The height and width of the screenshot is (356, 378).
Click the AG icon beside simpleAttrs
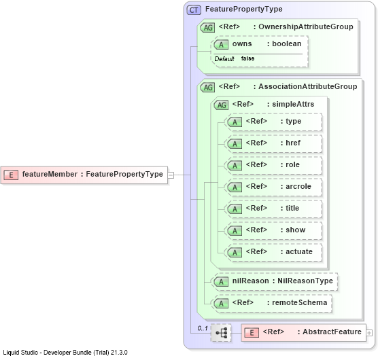(x=221, y=105)
